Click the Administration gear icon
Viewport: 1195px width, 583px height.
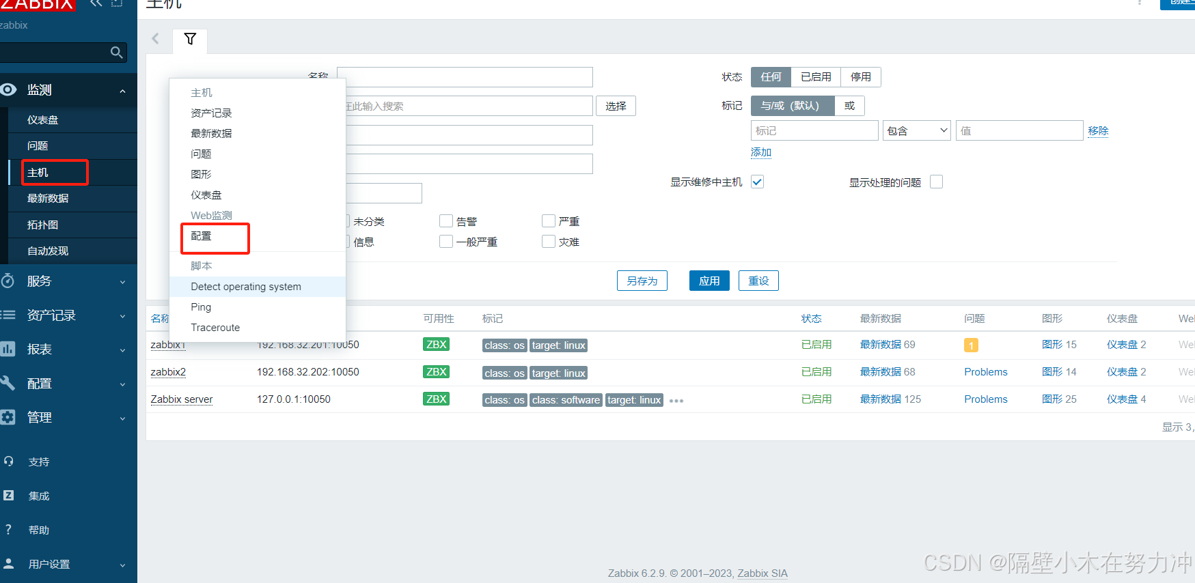click(8, 417)
